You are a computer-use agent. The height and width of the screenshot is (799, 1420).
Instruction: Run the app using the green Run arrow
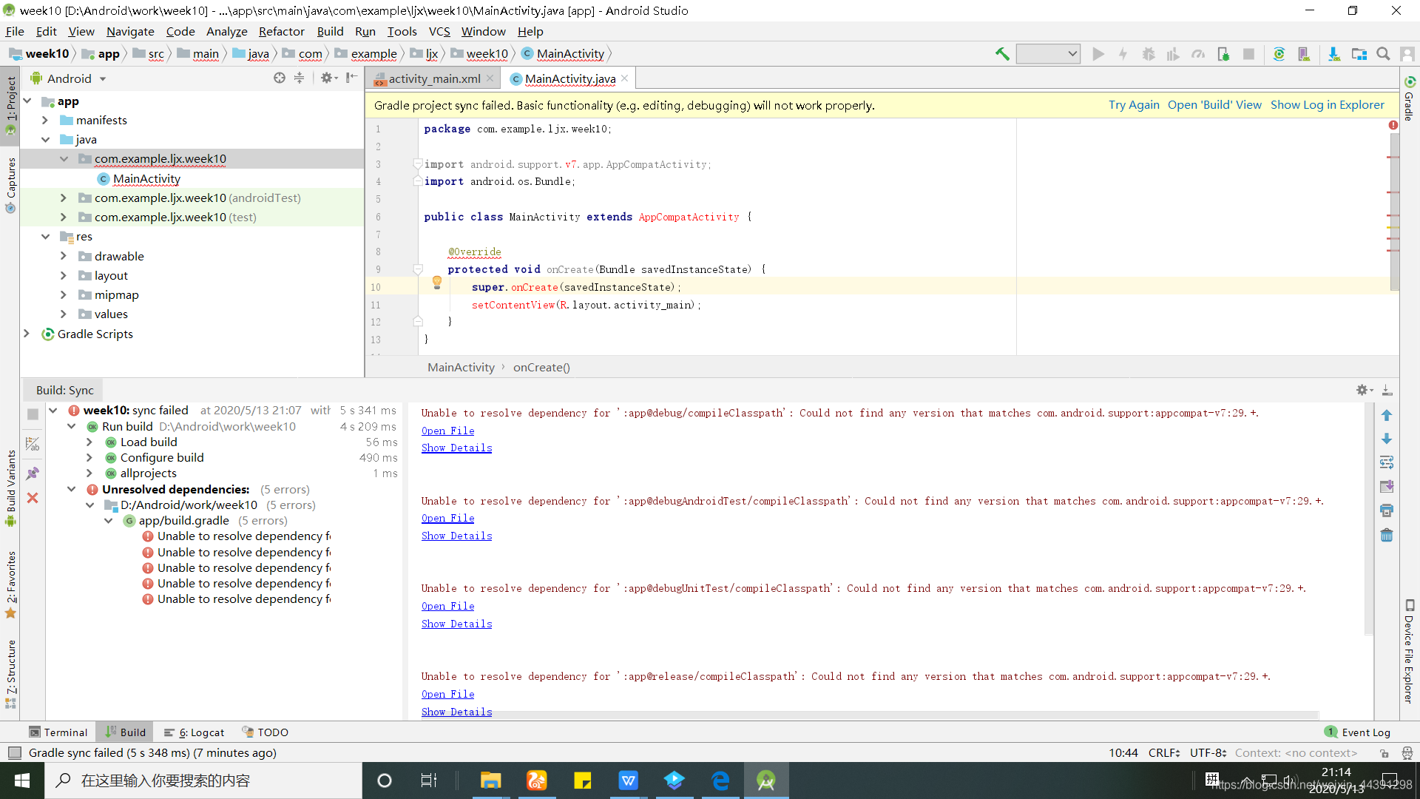pyautogui.click(x=1098, y=53)
